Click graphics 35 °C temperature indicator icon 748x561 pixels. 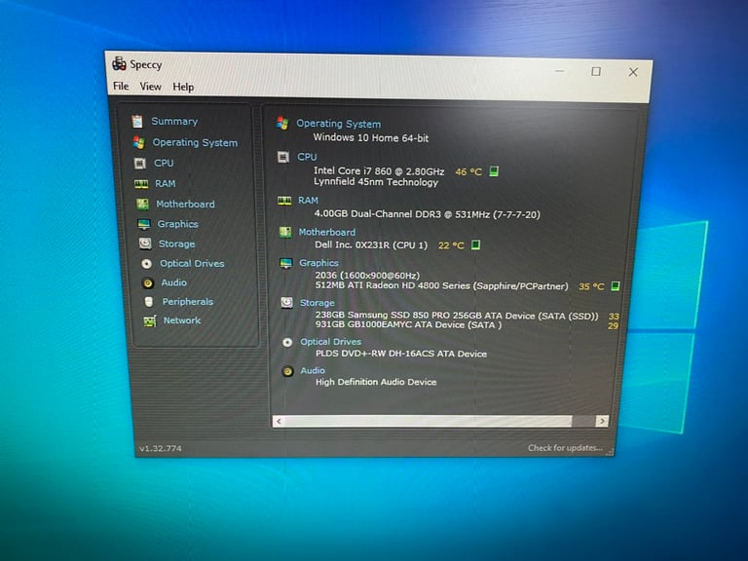point(616,285)
